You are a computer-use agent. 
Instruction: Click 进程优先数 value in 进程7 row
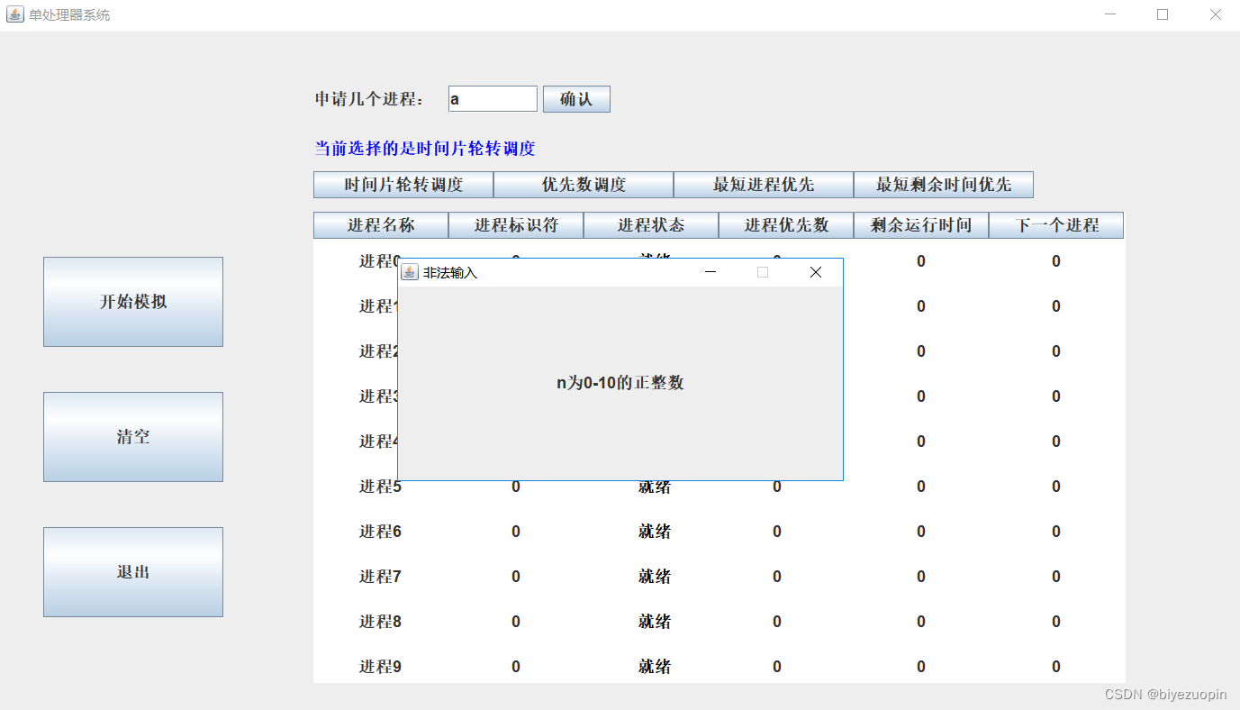(x=777, y=577)
